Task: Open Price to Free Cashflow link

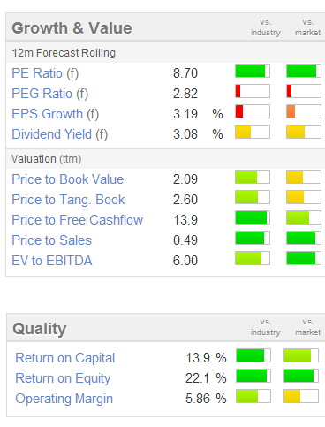Action: [x=77, y=220]
